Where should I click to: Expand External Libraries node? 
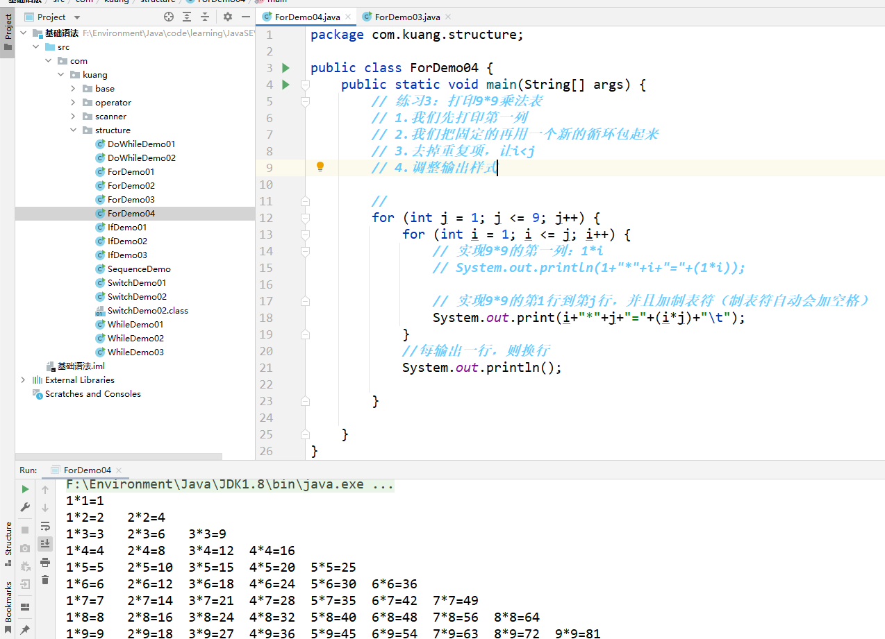pyautogui.click(x=23, y=380)
